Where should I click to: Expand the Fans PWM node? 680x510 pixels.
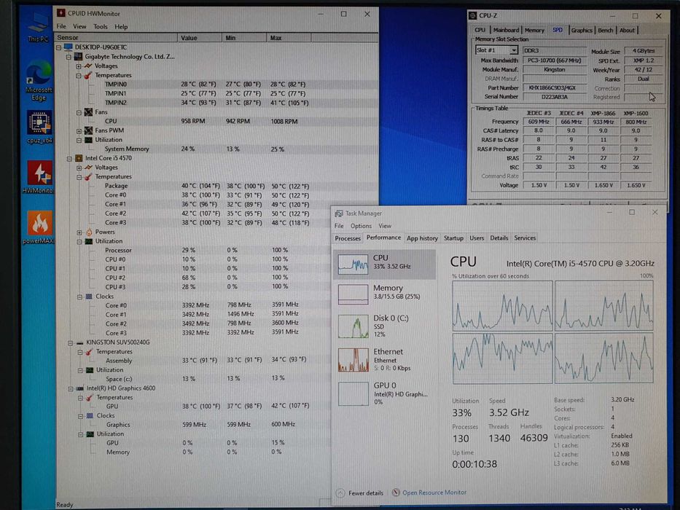[79, 130]
